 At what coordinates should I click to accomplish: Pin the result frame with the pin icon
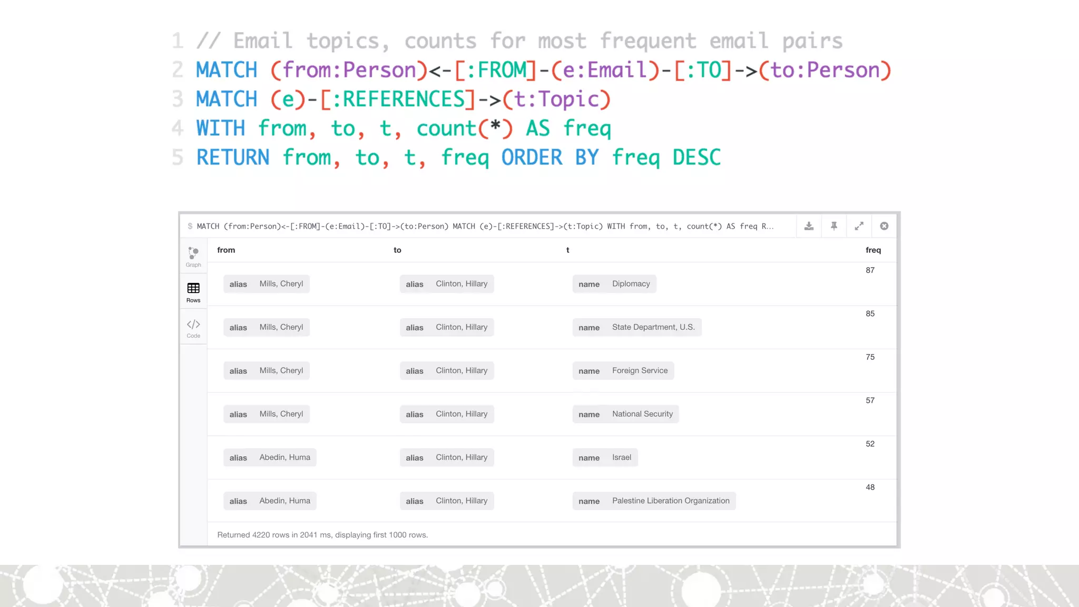(834, 226)
